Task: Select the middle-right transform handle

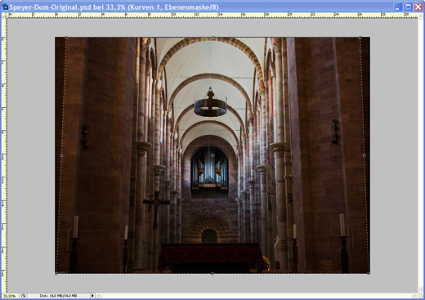Action: (365, 155)
